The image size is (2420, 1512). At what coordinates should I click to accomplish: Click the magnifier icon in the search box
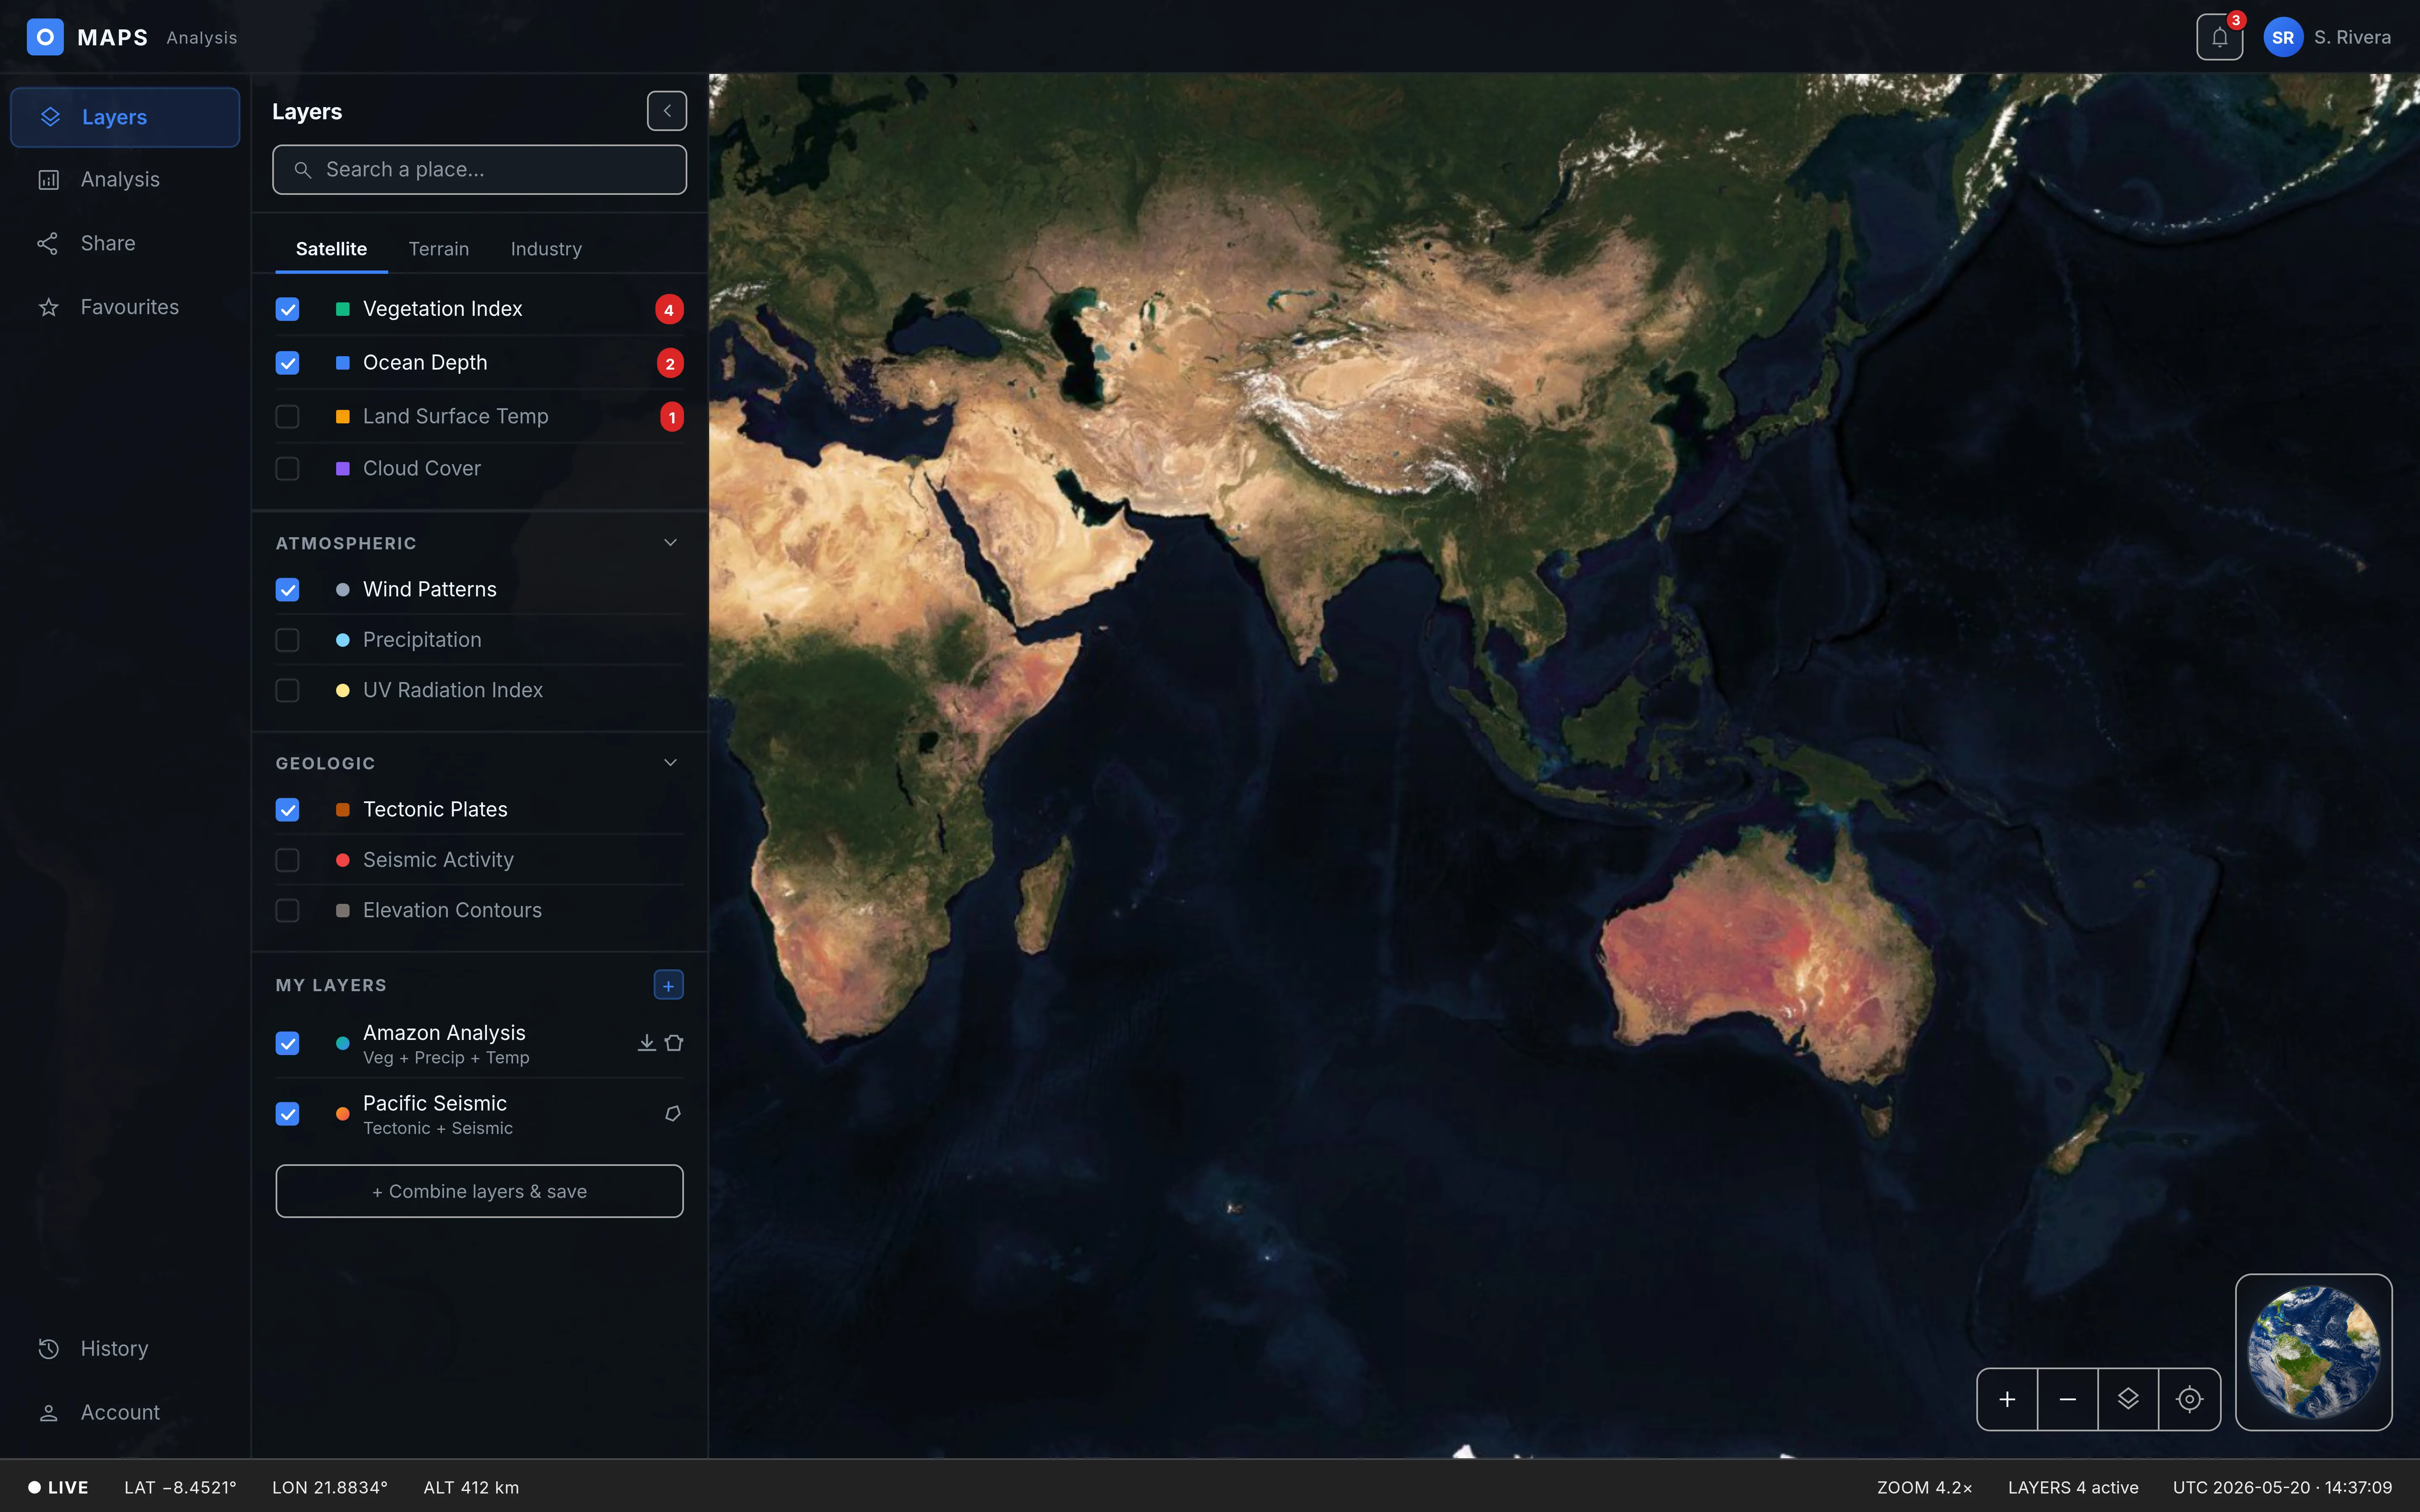pyautogui.click(x=303, y=170)
